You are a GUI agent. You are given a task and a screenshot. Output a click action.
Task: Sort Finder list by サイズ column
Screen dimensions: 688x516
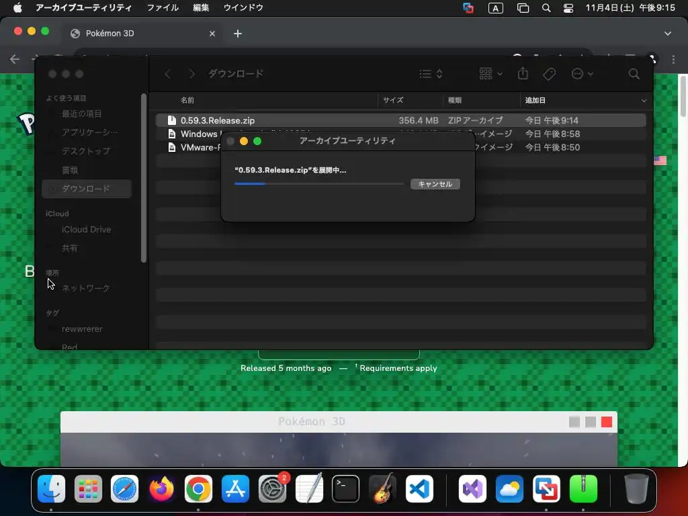393,100
